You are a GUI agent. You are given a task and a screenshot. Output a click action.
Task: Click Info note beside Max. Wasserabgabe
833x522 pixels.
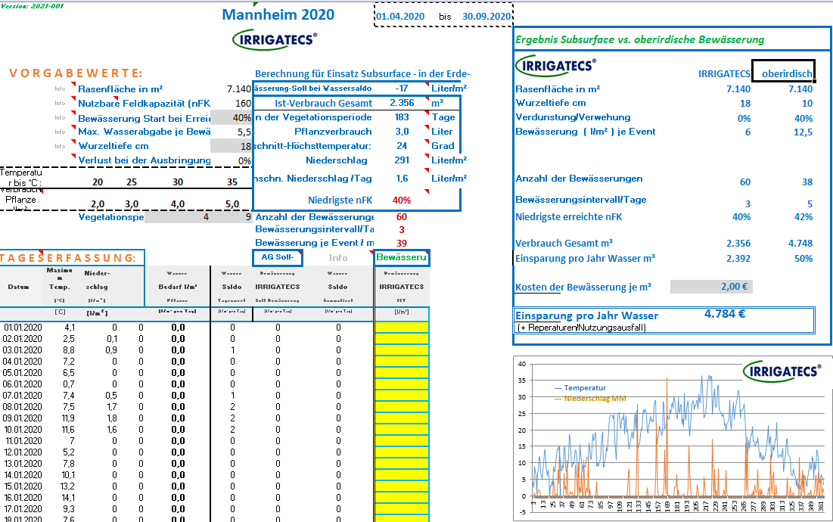tap(60, 132)
